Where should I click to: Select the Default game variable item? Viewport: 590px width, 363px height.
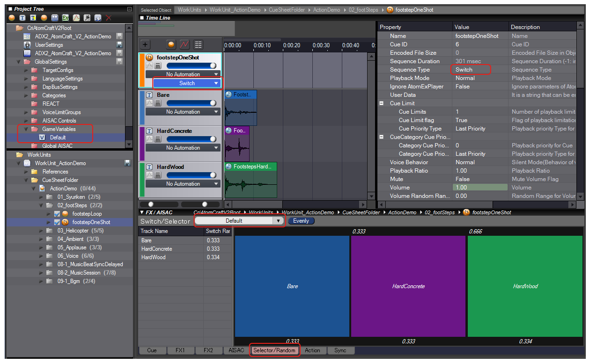[x=58, y=138]
